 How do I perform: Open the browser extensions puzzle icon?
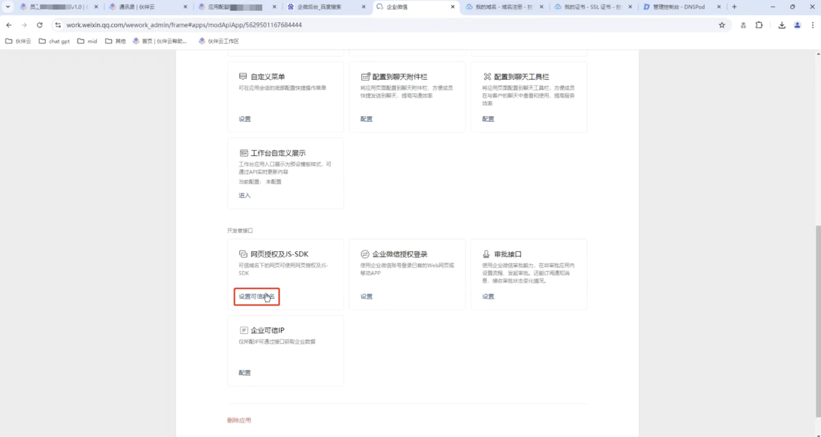[x=759, y=25]
